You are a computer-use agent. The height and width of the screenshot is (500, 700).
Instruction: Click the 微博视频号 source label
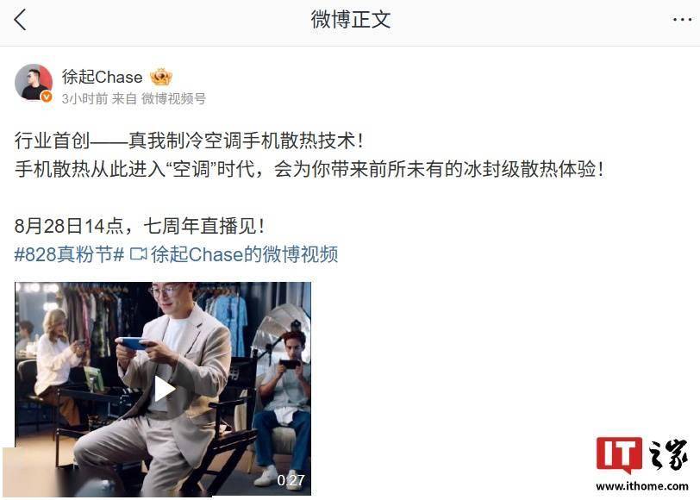(x=173, y=98)
